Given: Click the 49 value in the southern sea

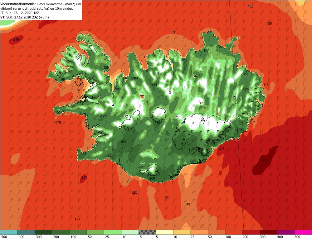Looking at the screenshot, I should (x=188, y=204).
